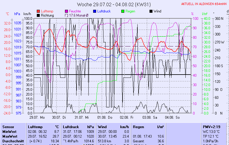
Task: Click the chart title Woche 29.07.02 - 04.08.02
Action: (x=114, y=4)
